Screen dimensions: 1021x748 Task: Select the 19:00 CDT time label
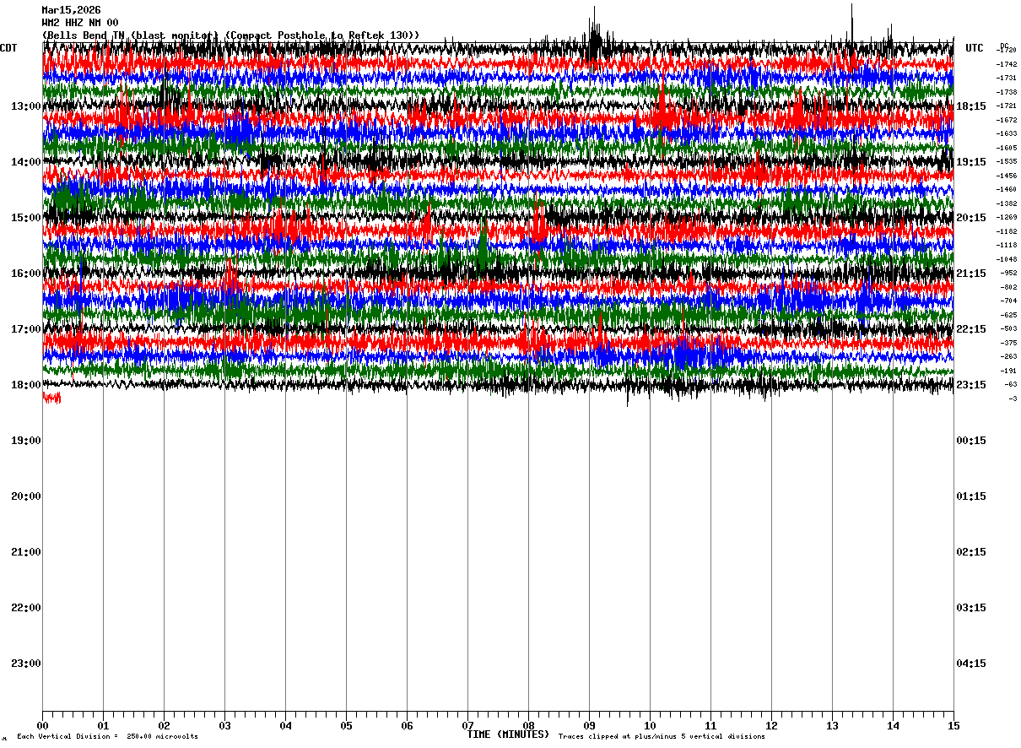tap(25, 441)
